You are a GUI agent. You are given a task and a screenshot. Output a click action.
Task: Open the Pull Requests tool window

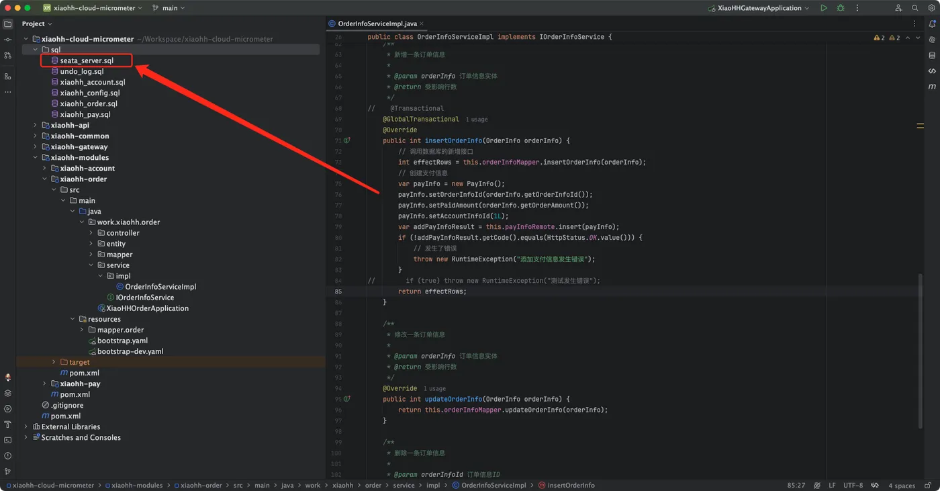coord(7,55)
